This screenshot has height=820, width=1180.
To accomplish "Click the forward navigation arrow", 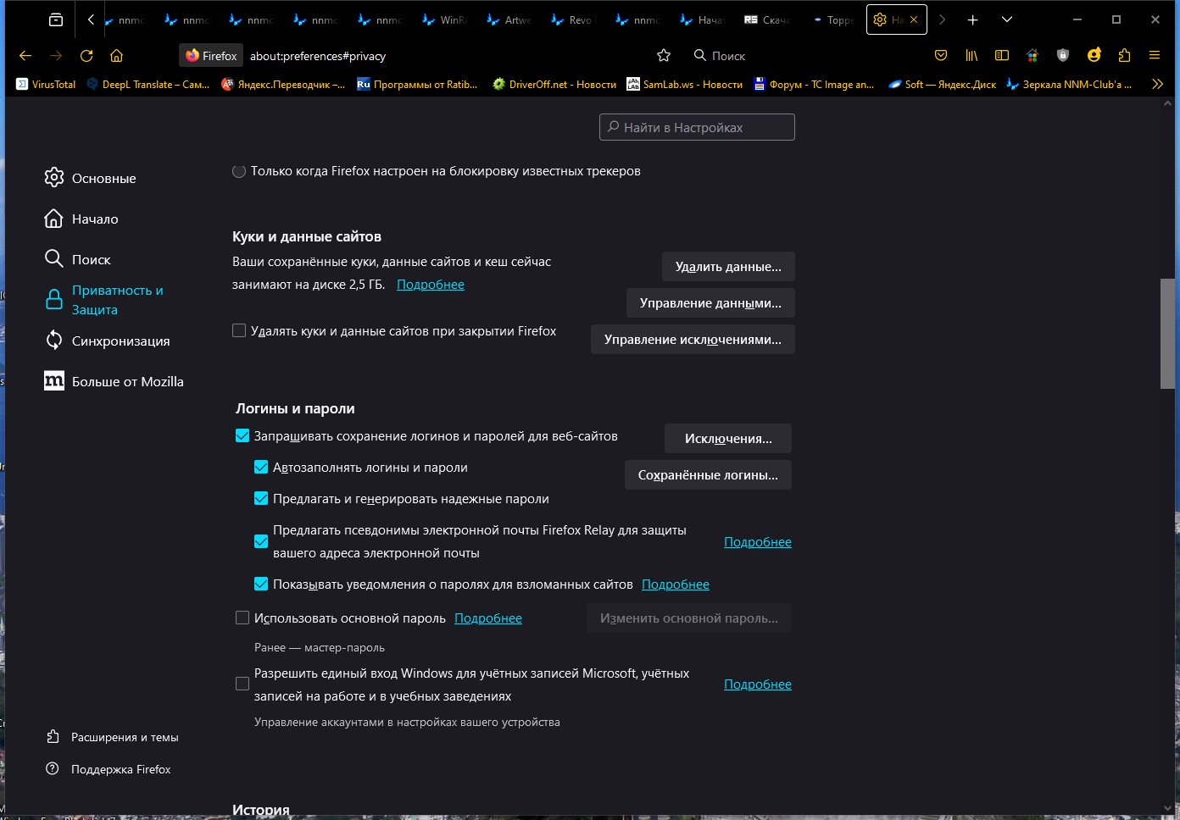I will tap(56, 56).
